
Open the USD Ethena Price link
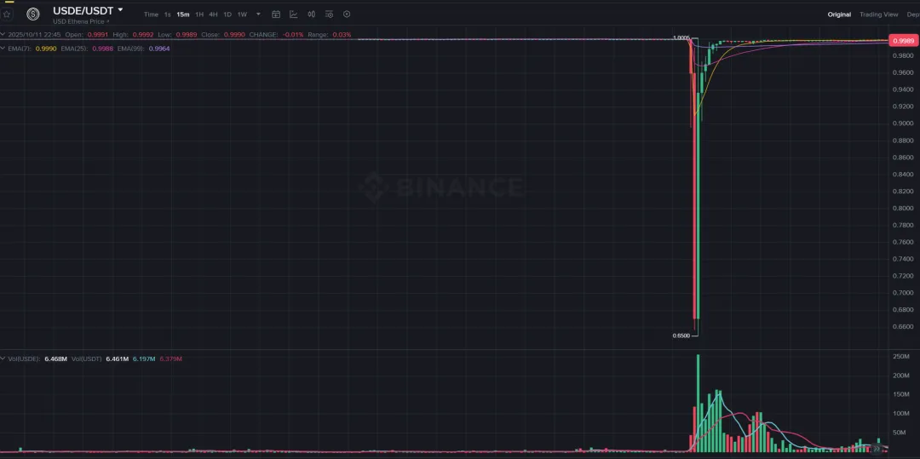point(80,21)
